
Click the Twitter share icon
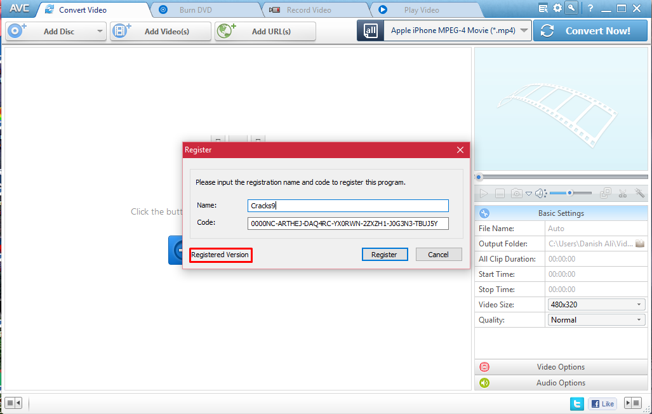577,404
